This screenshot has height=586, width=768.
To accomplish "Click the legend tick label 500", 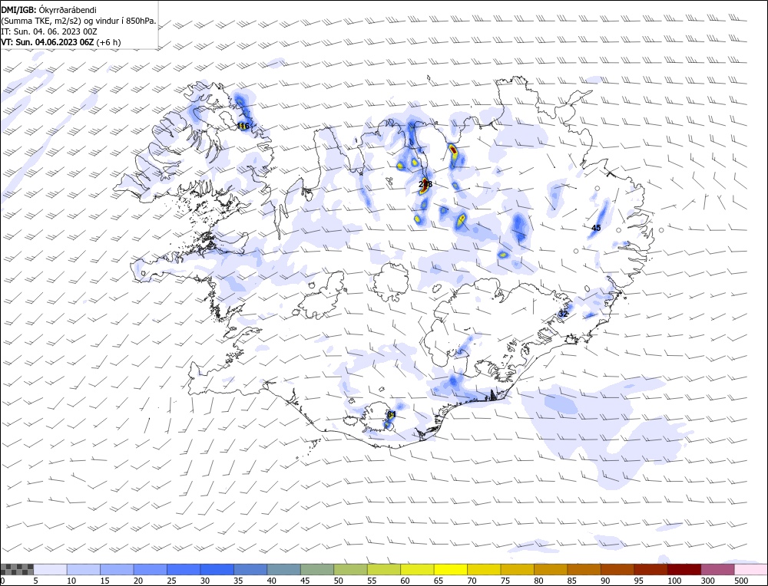I will (740, 581).
